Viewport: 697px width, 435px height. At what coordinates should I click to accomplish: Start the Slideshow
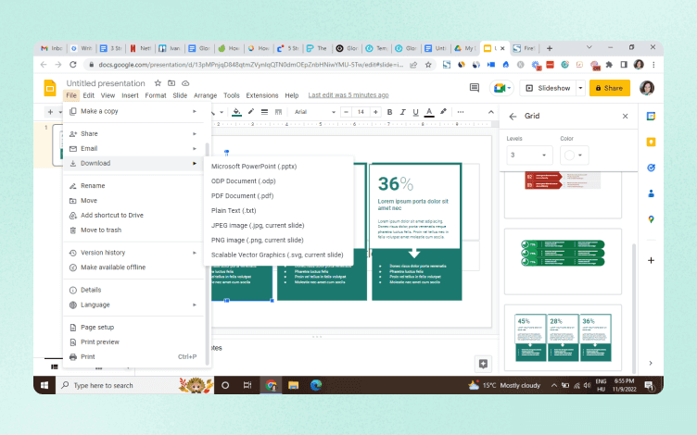coord(548,88)
